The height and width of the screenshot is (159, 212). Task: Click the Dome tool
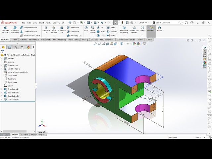pos(160,29)
